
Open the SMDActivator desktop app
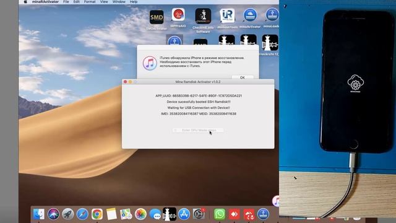point(157,17)
